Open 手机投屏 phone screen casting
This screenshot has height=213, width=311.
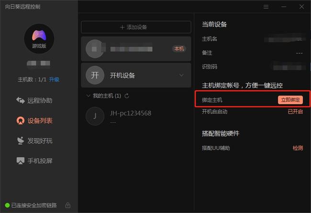(x=34, y=160)
